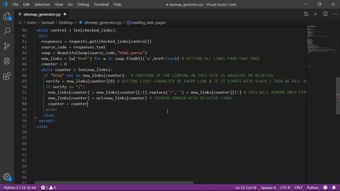
Task: Split the editor to the right
Action: 325,14
